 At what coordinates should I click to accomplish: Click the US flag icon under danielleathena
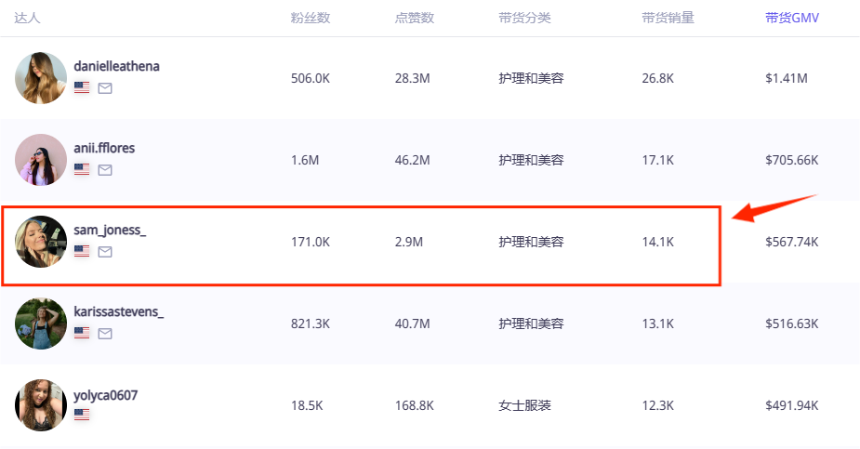(82, 88)
